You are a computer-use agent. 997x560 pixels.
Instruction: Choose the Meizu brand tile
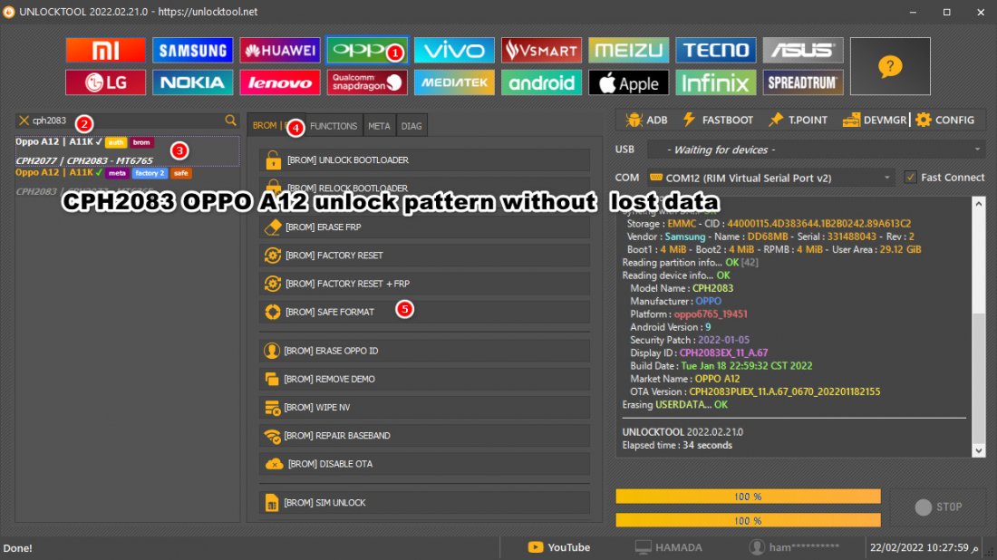click(628, 50)
